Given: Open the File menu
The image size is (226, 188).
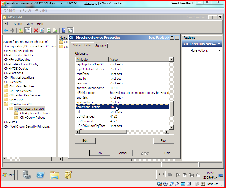Looking at the screenshot, I should pos(7,24).
